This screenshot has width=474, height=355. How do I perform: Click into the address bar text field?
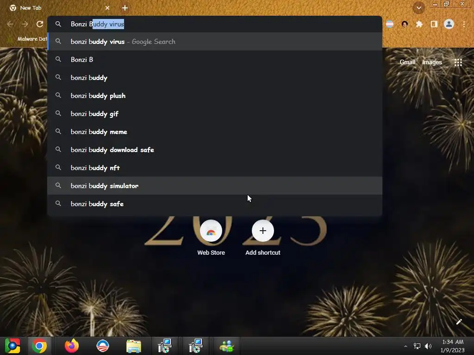click(x=215, y=24)
